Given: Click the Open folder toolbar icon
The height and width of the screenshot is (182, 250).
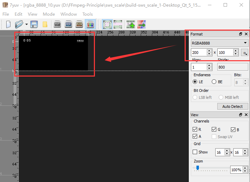Looking at the screenshot, I should [19, 24].
